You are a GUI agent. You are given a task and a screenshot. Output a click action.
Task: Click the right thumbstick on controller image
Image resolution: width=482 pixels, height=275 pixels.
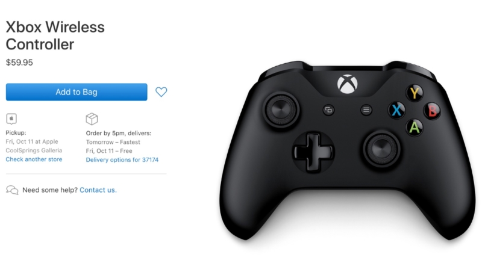[x=381, y=149]
